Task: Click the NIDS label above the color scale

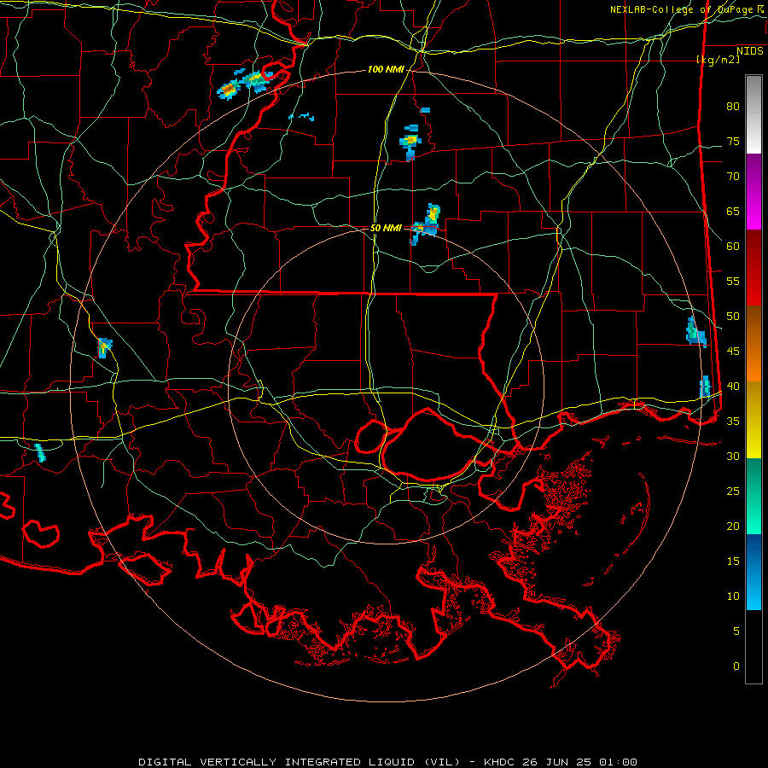Action: pos(750,51)
